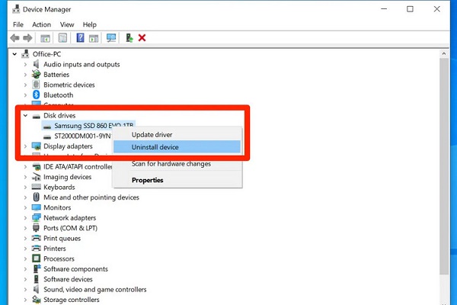Click the blue Help toolbar icon
The image size is (457, 305).
pyautogui.click(x=80, y=37)
